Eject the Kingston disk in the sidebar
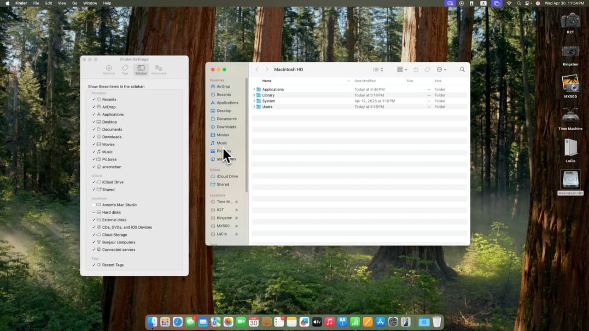This screenshot has width=589, height=331. tap(237, 218)
